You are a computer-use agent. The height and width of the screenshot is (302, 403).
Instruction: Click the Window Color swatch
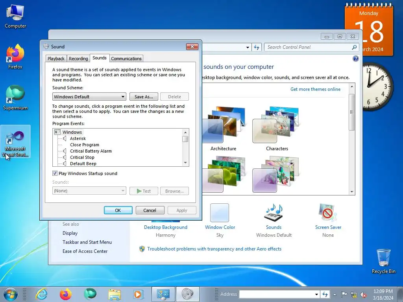(x=220, y=213)
